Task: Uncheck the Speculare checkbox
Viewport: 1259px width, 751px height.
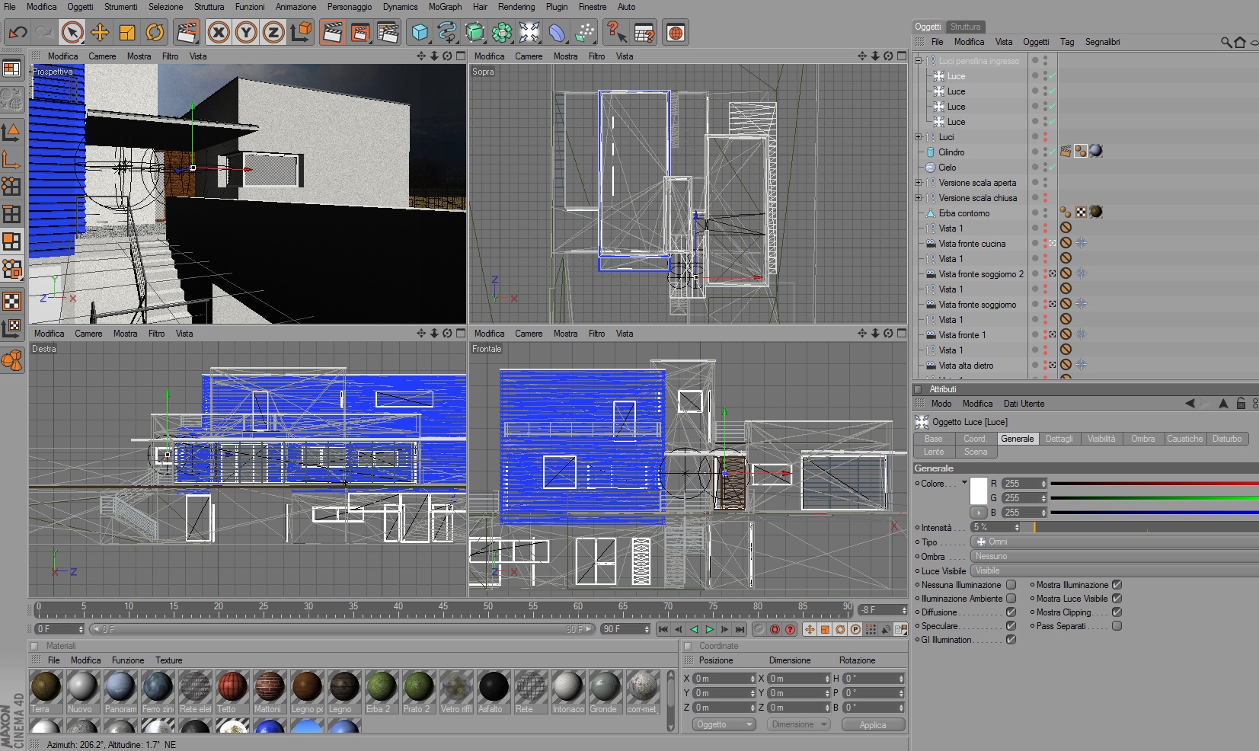Action: pos(1011,626)
